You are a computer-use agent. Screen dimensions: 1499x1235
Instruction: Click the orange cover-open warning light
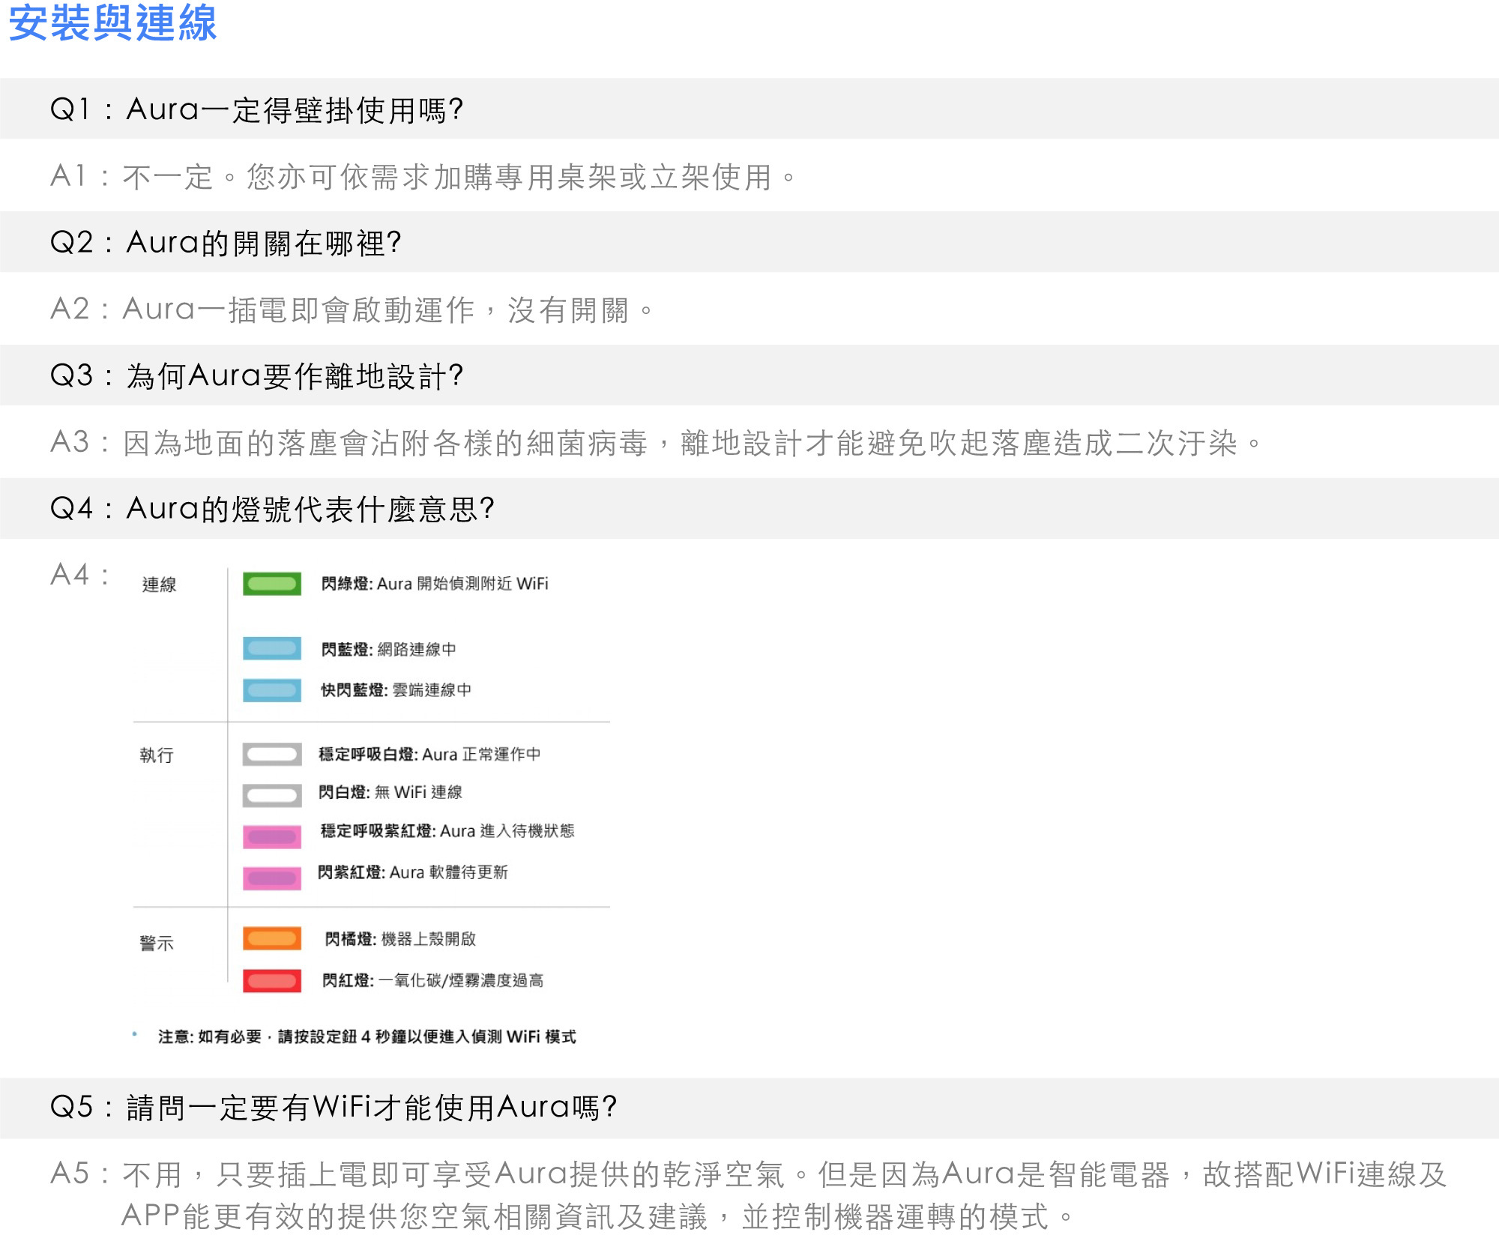(272, 938)
